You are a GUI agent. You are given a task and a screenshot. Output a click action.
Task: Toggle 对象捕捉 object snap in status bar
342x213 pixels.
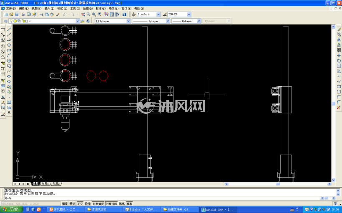click(98, 204)
